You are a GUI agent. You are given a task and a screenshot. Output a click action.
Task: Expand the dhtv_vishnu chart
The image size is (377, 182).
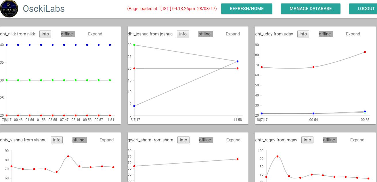[107, 140]
